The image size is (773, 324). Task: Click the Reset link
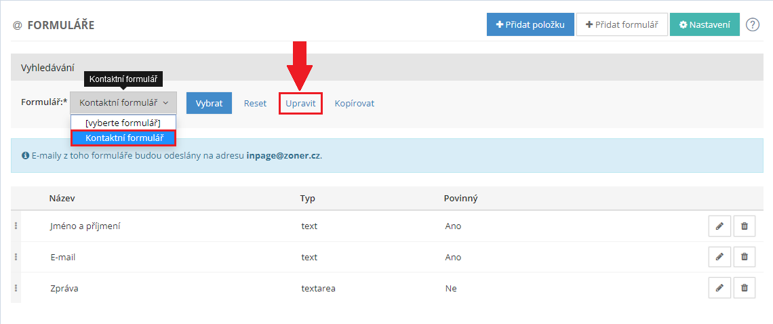point(255,104)
